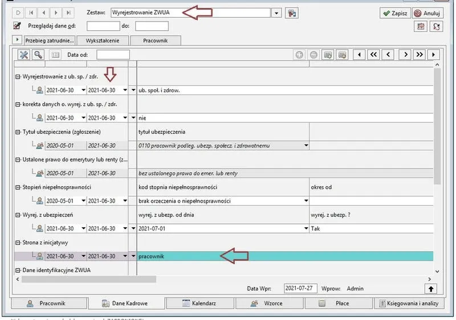Collapse the Stopień niepełnosprawności tree node
The height and width of the screenshot is (320, 456).
click(18, 187)
